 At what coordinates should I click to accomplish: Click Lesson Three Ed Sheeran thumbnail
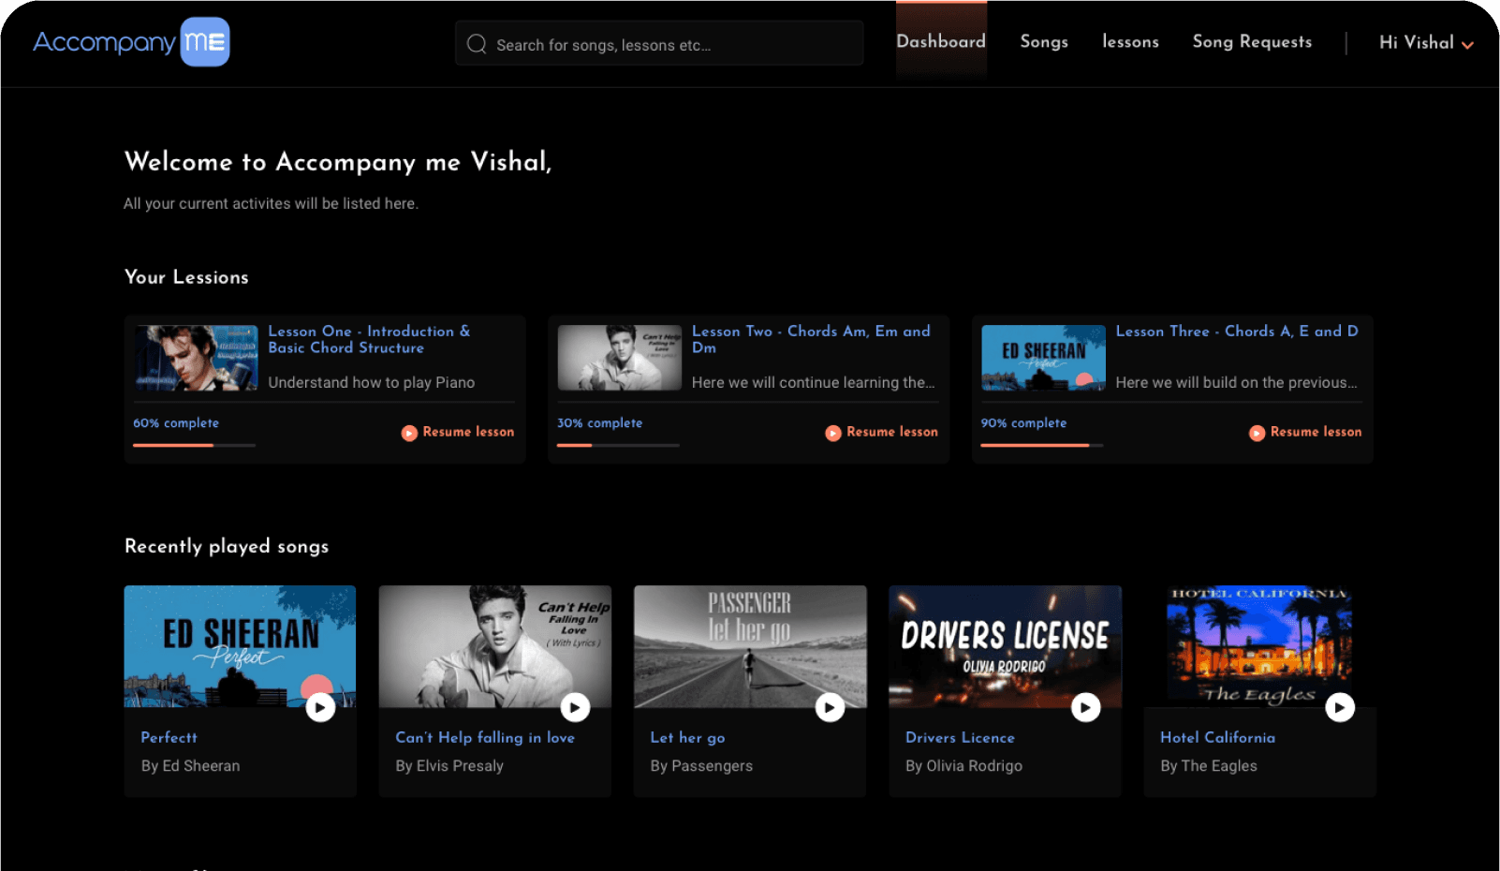(x=1043, y=358)
